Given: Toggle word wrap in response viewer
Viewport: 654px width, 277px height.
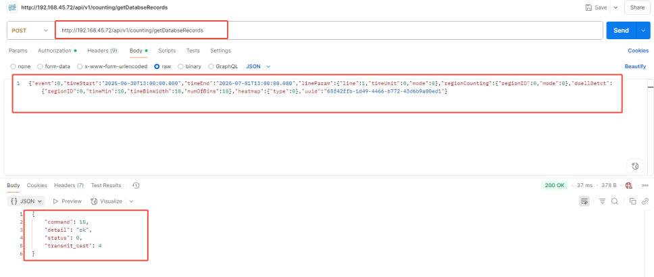Looking at the screenshot, I should point(584,201).
